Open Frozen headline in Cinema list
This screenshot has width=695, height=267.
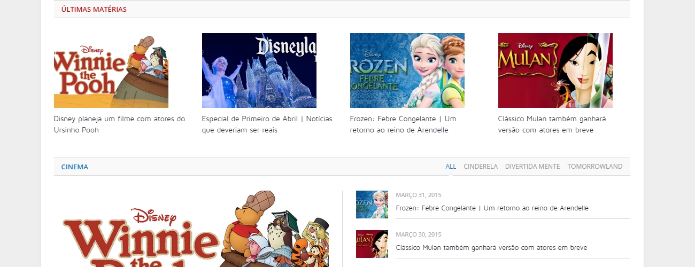tap(492, 208)
